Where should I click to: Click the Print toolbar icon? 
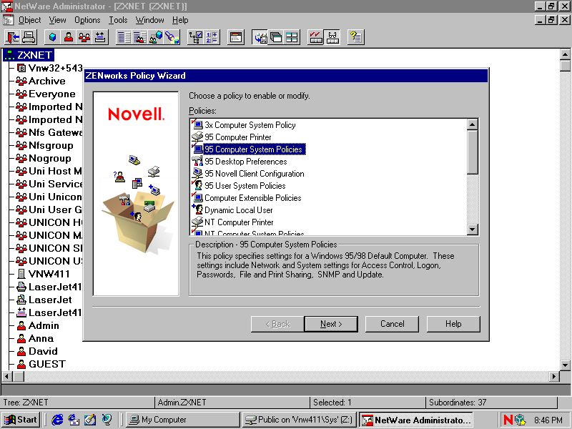29,37
